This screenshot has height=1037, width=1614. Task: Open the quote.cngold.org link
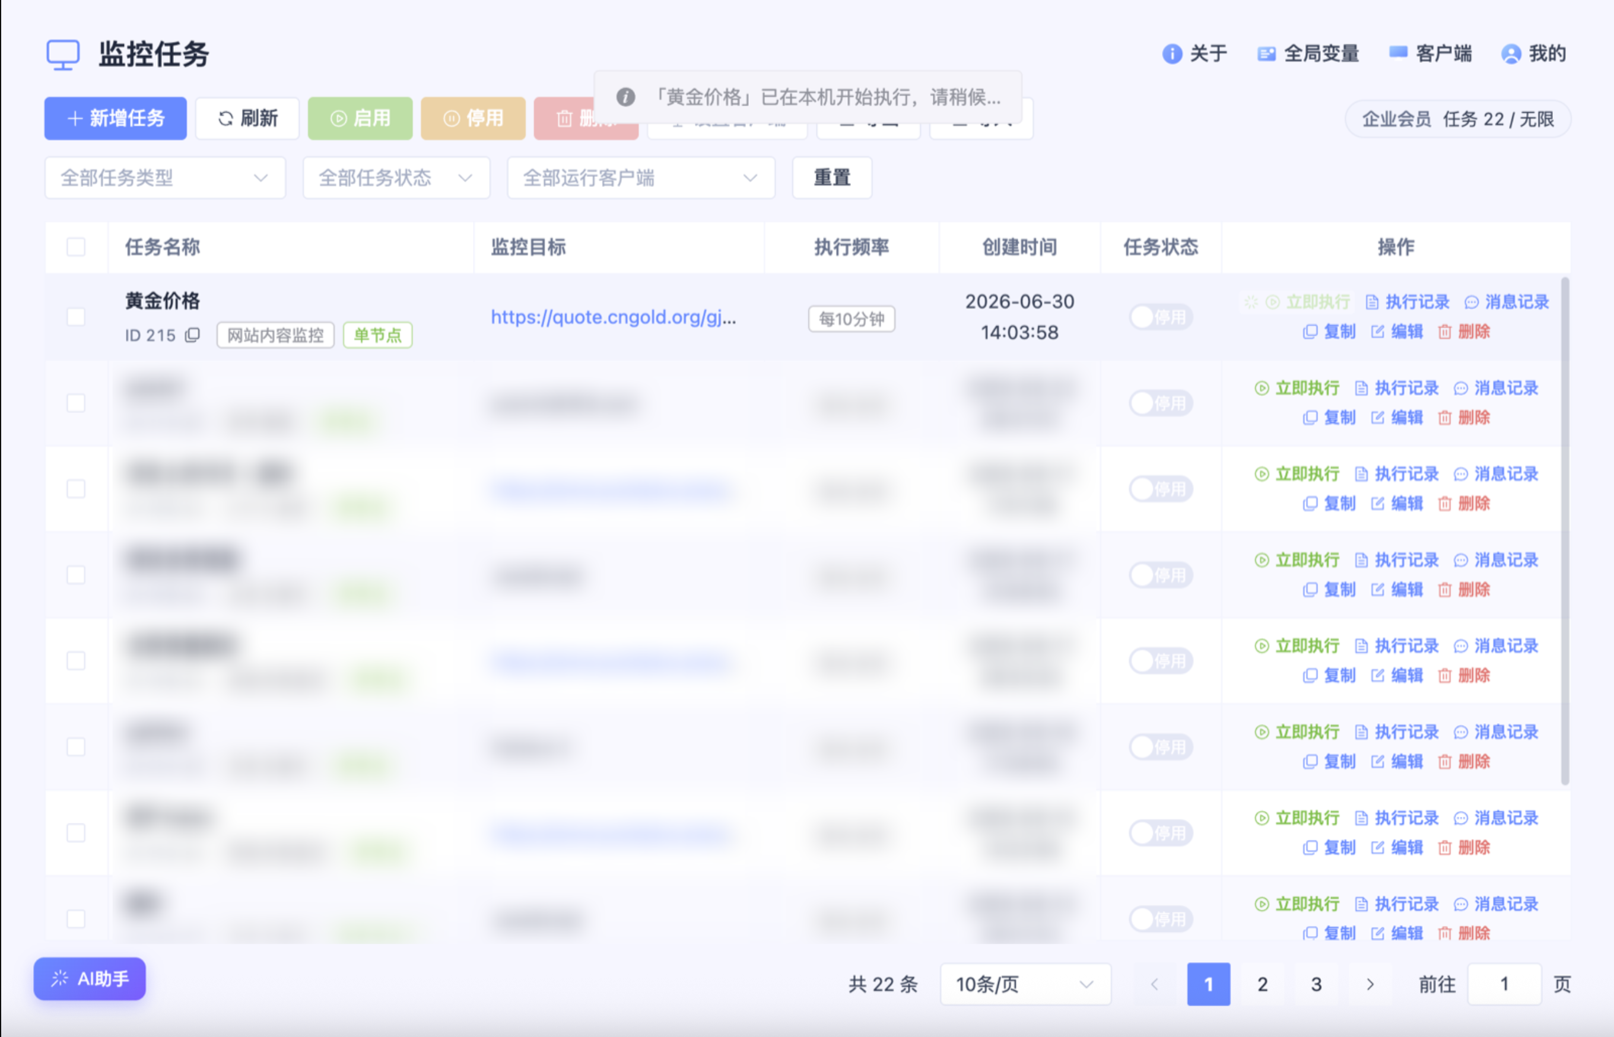(x=613, y=317)
